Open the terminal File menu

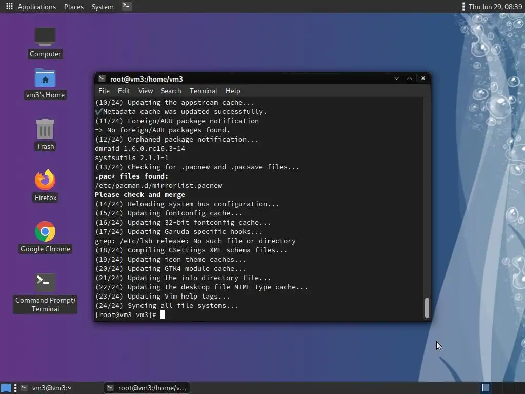104,91
